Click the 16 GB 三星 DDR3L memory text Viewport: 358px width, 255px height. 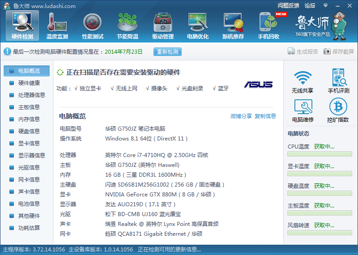(146, 175)
